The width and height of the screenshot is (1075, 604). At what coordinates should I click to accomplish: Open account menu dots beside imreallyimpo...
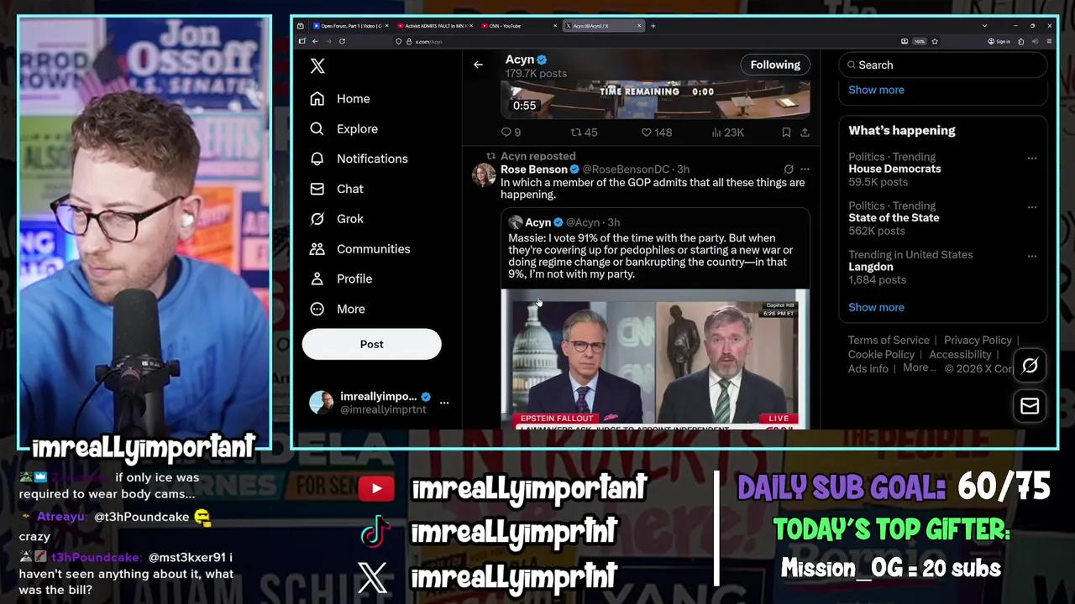point(444,403)
